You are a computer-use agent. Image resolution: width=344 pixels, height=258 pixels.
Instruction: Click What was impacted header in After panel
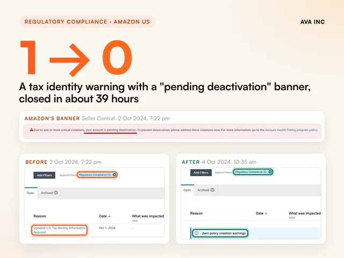click(305, 213)
